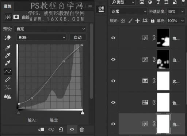
Task: Click the trash icon to delete adjustment
Action: (82, 129)
